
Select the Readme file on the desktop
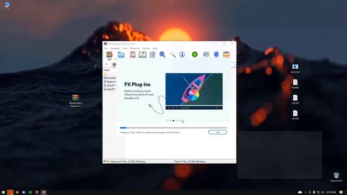pos(295,84)
